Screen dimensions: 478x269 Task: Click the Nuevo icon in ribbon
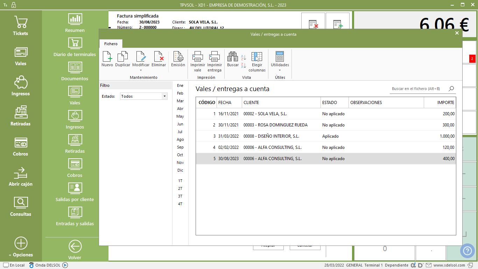tap(107, 57)
